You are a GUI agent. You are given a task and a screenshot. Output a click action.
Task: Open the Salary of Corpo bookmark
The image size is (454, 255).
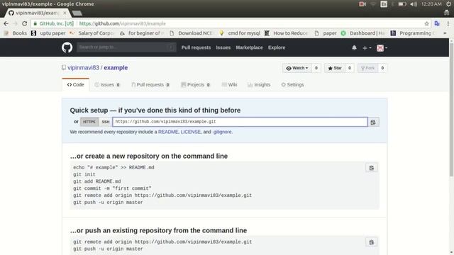pos(92,33)
